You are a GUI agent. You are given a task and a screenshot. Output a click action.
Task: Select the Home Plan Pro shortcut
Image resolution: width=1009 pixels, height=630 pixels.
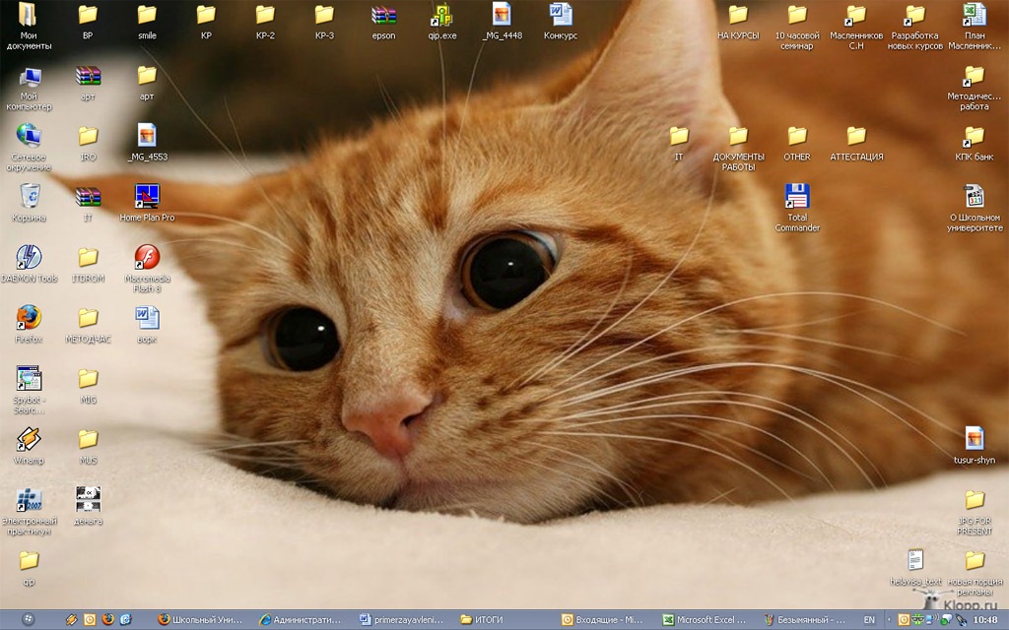(147, 197)
